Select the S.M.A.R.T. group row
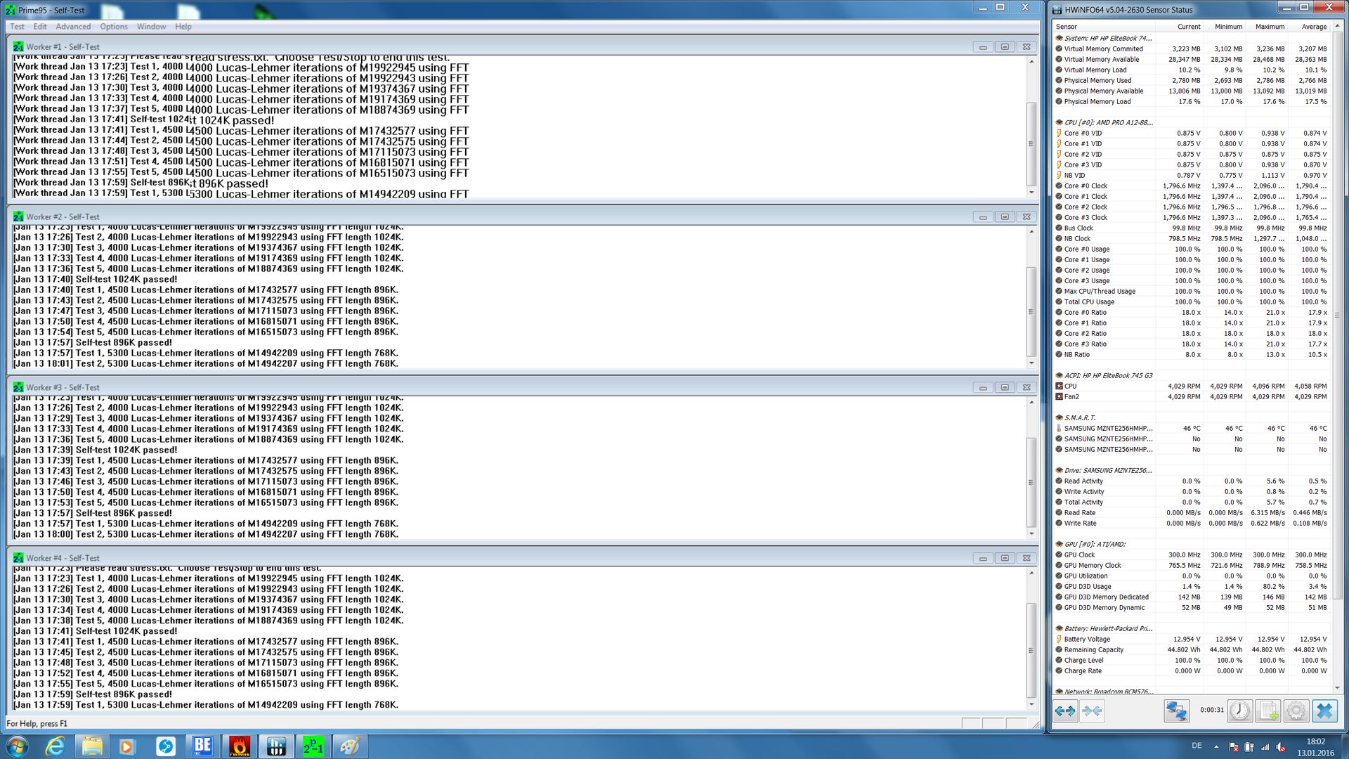Screen dimensions: 1349x759 pos(1191,417)
